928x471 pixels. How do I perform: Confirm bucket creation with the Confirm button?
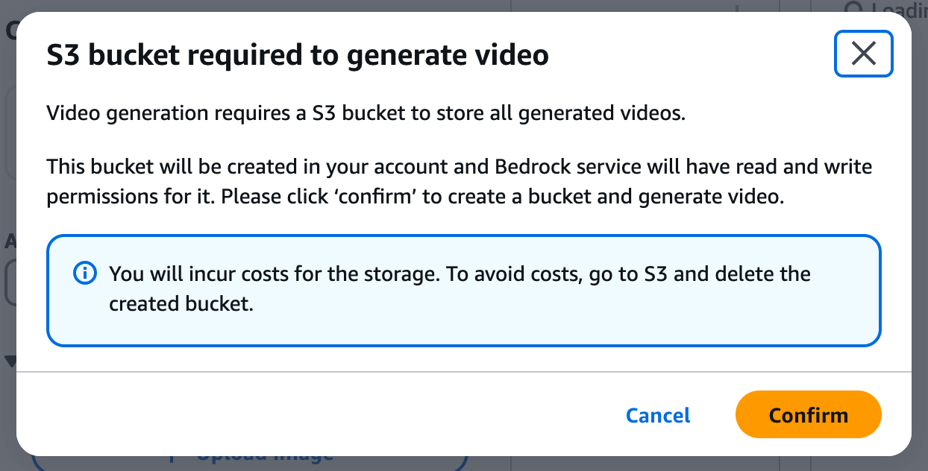coord(808,414)
